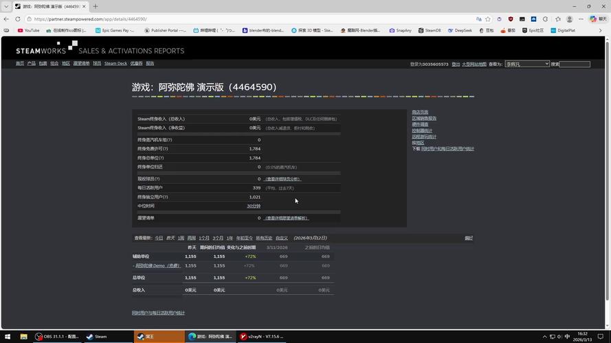Select the 1周 date range

[181, 238]
